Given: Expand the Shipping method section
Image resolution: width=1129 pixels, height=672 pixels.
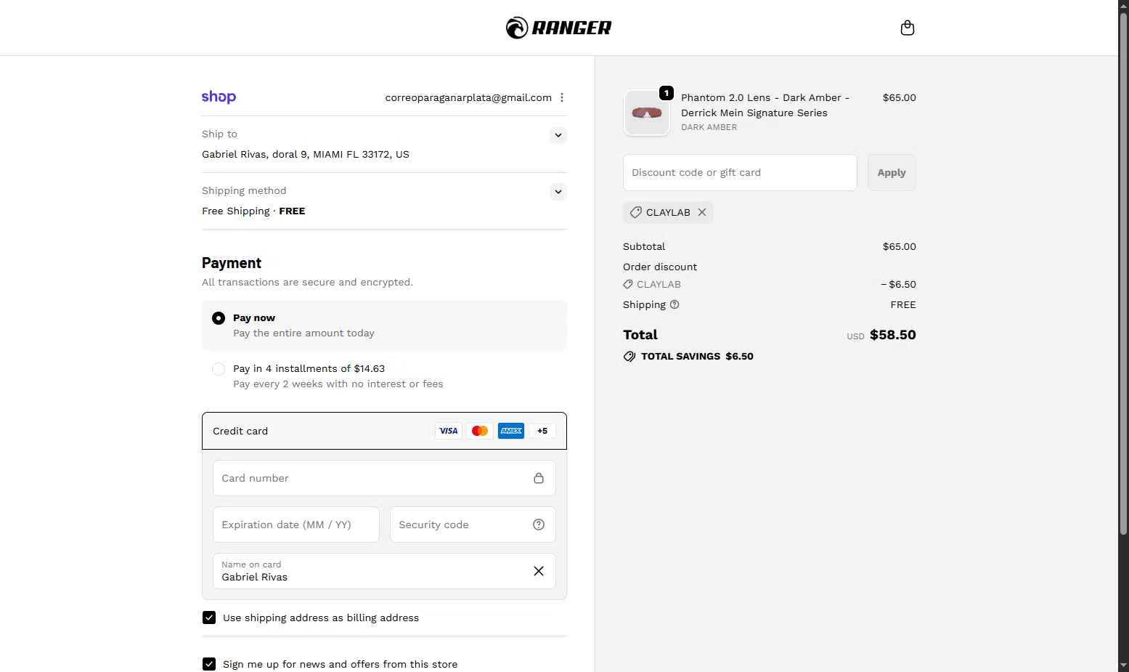Looking at the screenshot, I should [x=558, y=192].
